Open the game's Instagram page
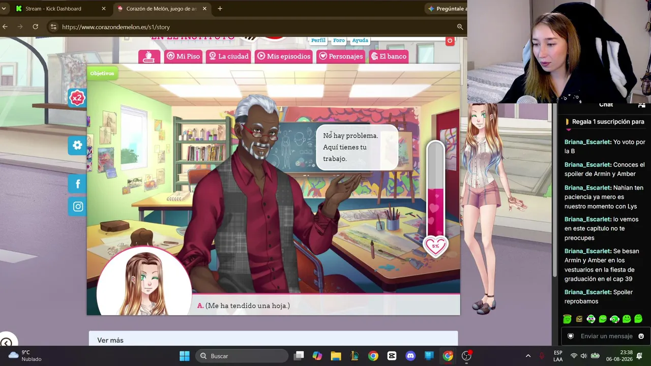The image size is (651, 366). tap(78, 206)
